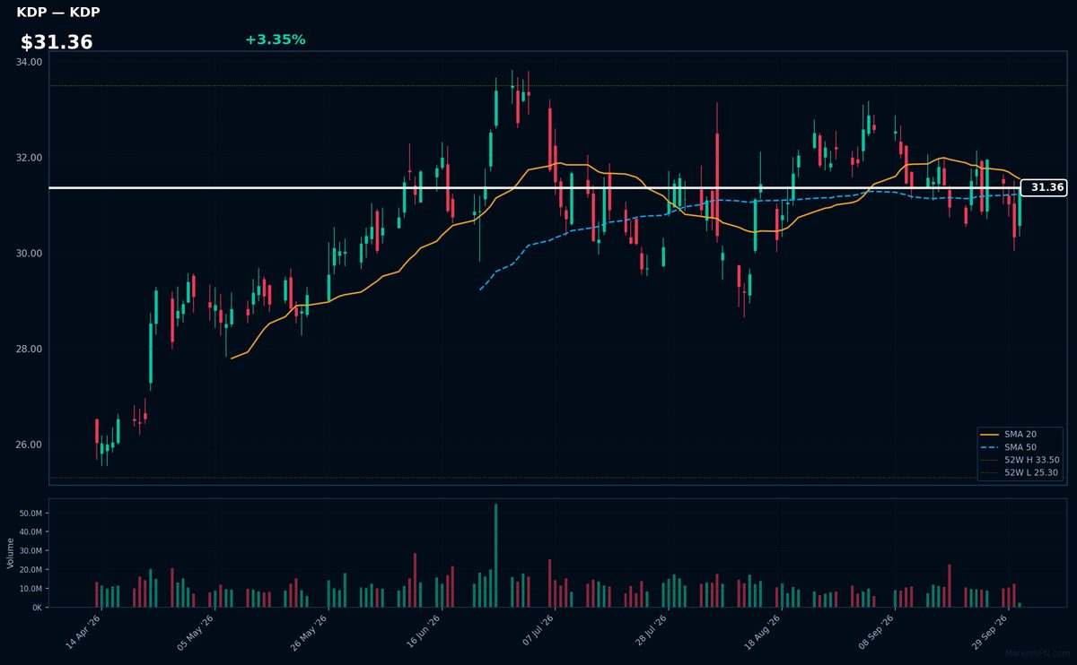Click the 0K volume axis label
Viewport: 1077px width, 665px height.
point(37,608)
